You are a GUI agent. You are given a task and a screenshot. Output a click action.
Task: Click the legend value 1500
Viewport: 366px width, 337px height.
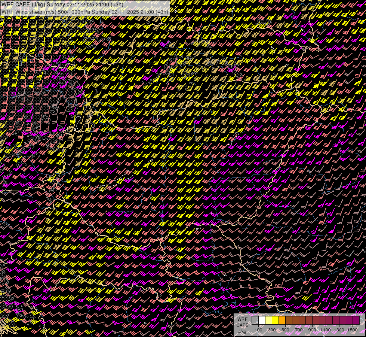click(353, 330)
